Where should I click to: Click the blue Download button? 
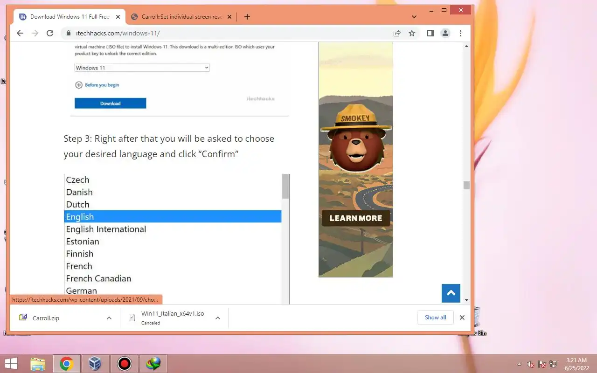point(111,103)
